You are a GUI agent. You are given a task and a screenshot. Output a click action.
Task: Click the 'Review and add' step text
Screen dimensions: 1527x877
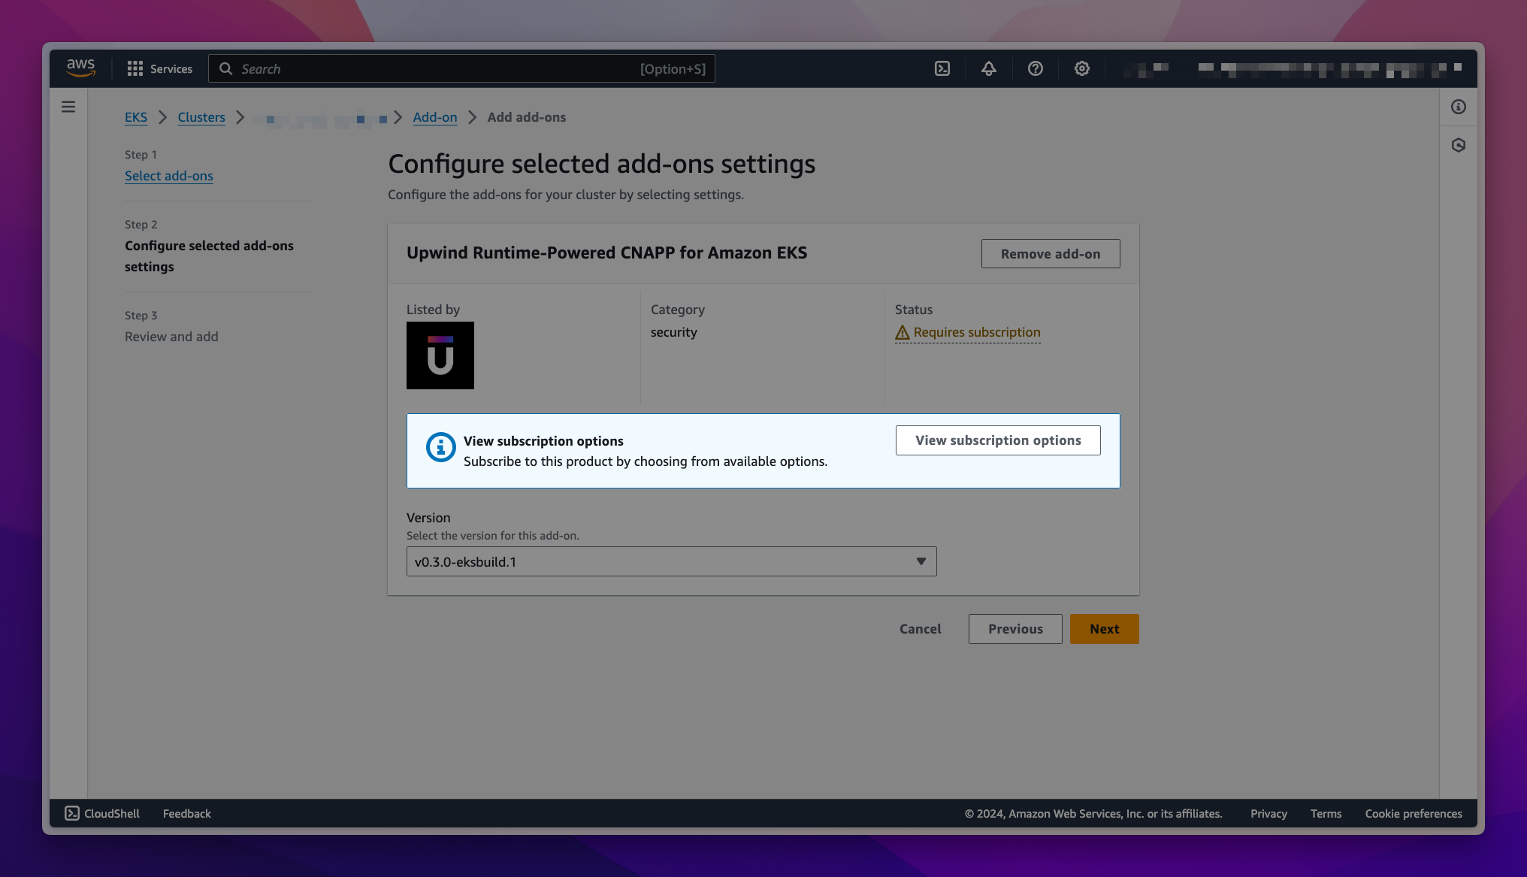171,337
